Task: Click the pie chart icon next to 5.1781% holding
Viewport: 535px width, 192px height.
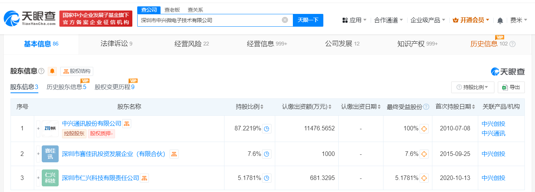Action: [267, 178]
